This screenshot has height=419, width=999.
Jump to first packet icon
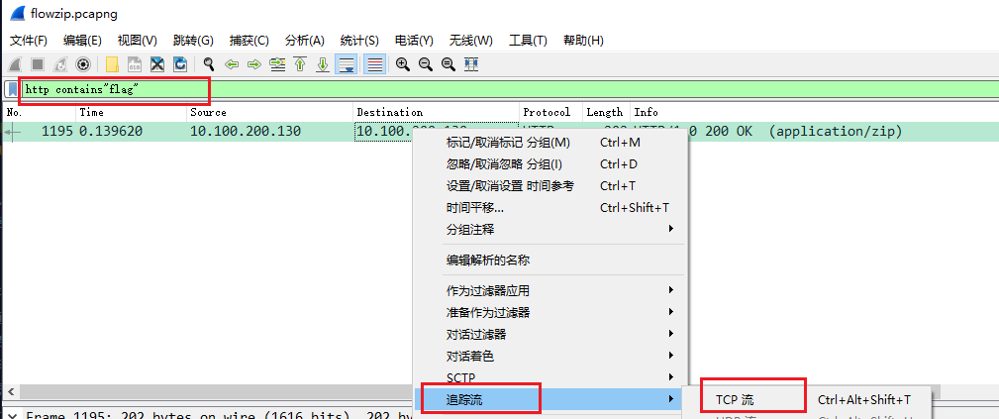[300, 64]
